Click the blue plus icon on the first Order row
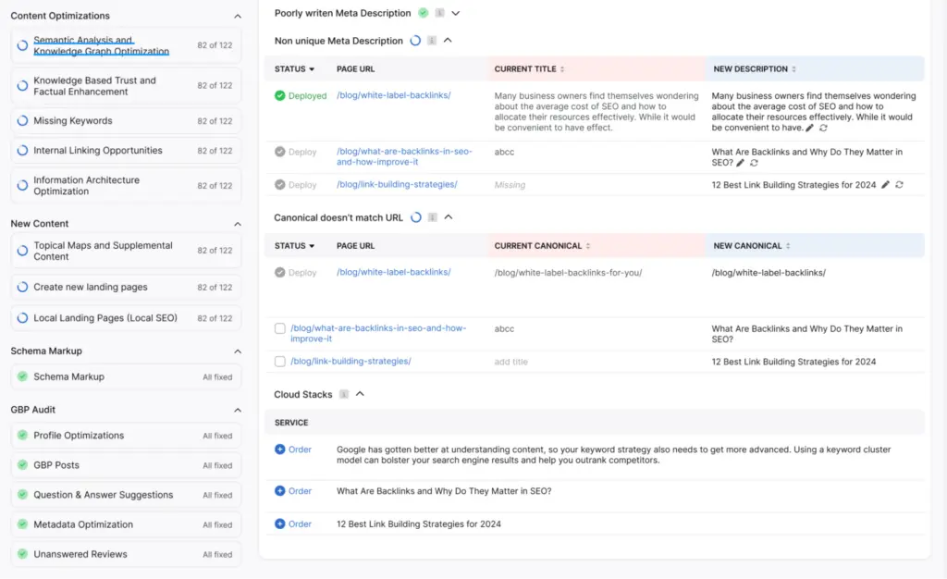 point(281,449)
